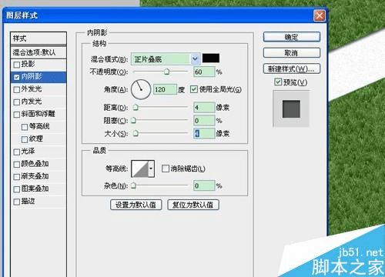
Task: Cancel with the 取消 button
Action: 292,53
